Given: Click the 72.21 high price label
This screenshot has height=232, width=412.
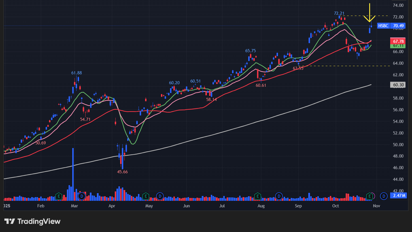Looking at the screenshot, I should pos(339,13).
